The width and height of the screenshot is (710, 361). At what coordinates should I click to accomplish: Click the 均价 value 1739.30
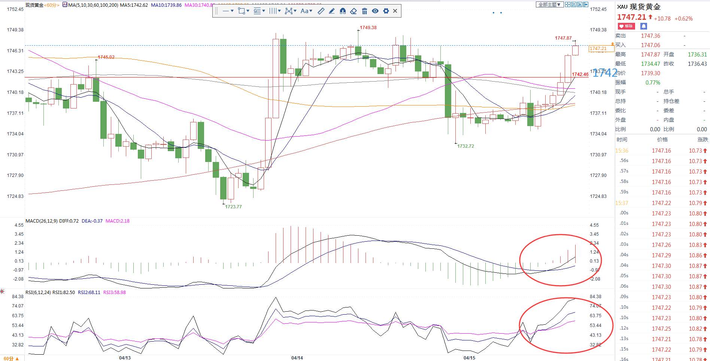point(650,73)
